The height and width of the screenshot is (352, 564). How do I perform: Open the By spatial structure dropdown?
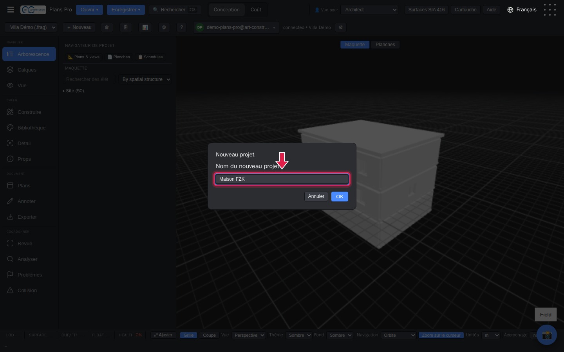point(145,79)
